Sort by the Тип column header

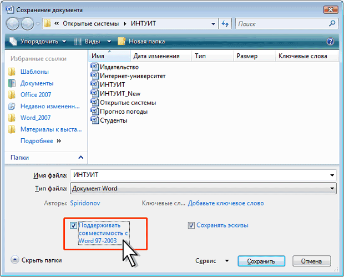tap(212, 56)
